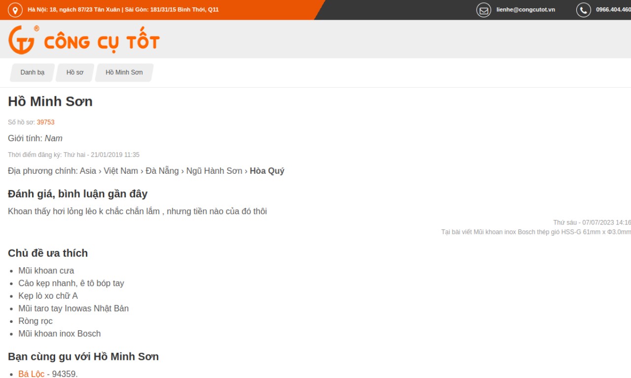Viewport: 631px width, 378px height.
Task: Go to Danh bạ breadcrumb
Action: [33, 72]
